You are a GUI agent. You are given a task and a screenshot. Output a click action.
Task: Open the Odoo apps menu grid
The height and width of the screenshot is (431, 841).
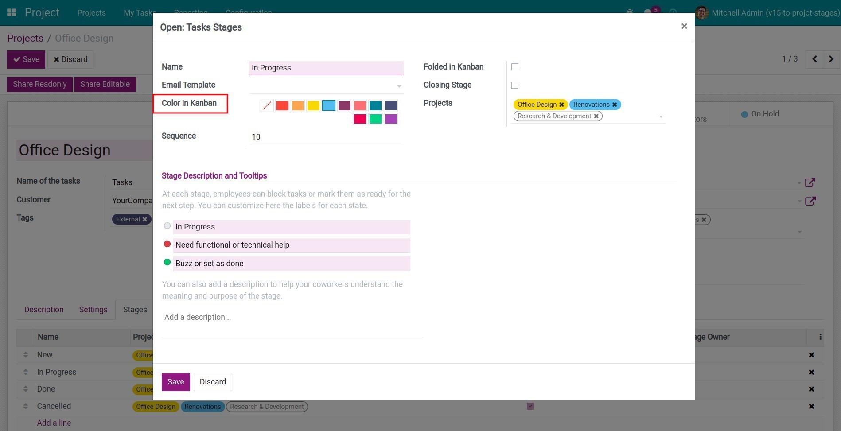pos(12,12)
